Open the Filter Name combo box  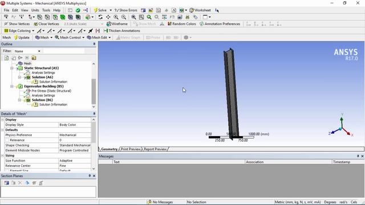click(x=27, y=51)
